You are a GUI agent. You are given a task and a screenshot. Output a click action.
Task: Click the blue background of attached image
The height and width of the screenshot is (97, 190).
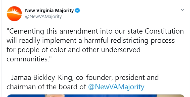109,96
